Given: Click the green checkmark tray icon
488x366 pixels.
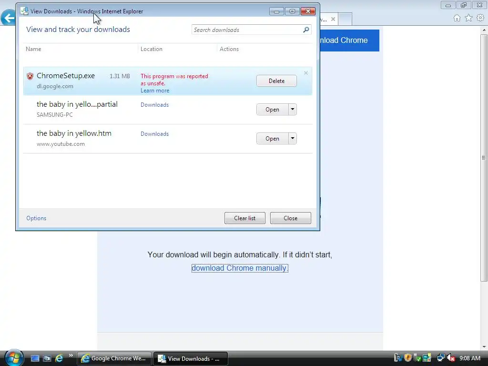Looking at the screenshot, I should (417, 358).
